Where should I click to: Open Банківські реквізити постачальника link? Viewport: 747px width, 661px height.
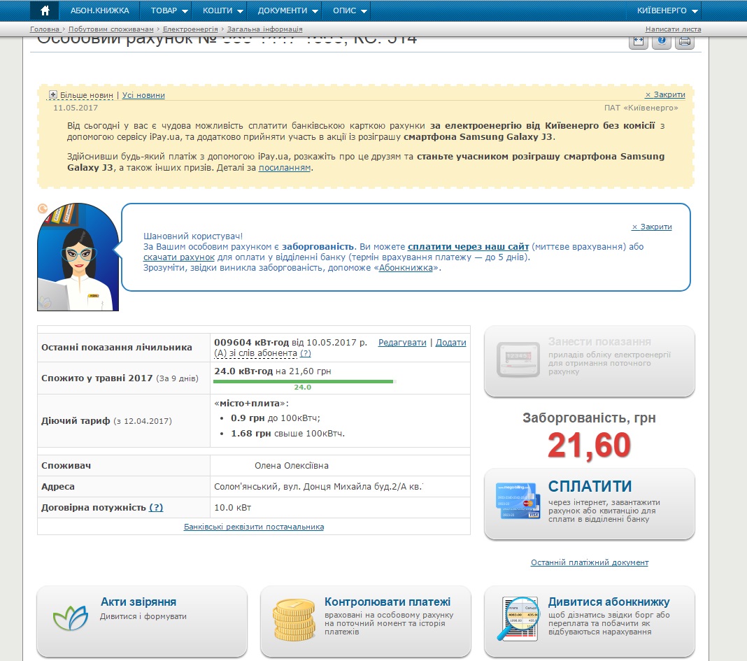254,527
